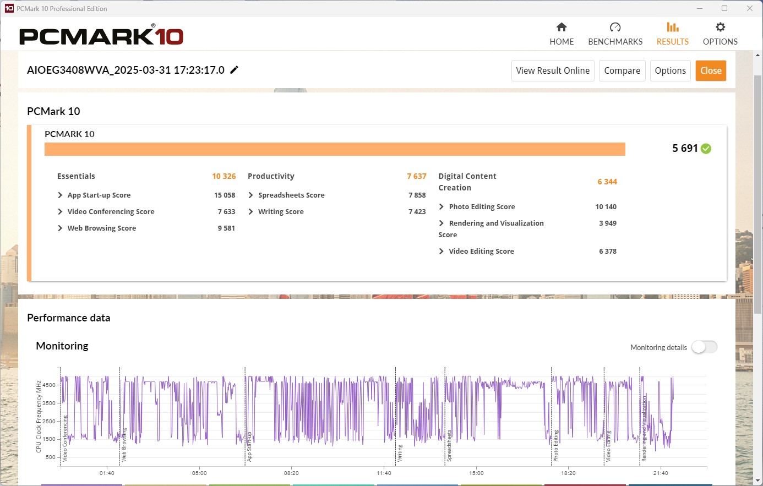Click the Web Browsing value 9 581
The width and height of the screenshot is (763, 486).
pyautogui.click(x=226, y=228)
